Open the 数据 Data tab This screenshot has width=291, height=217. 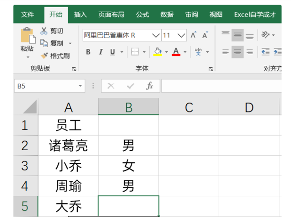(x=167, y=14)
